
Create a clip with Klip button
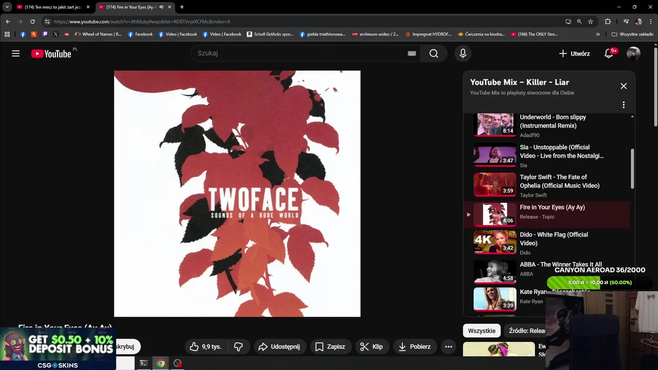click(371, 347)
